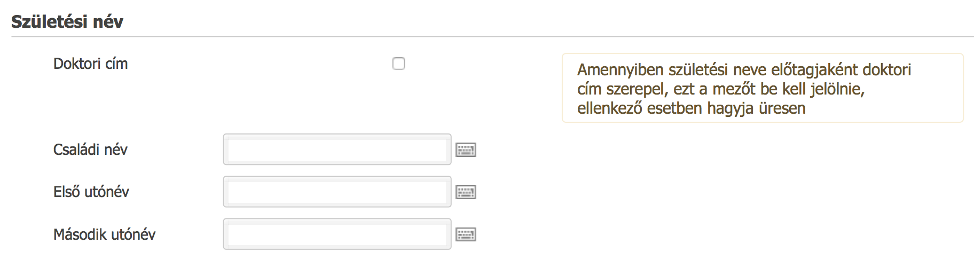Tick the Doktori cím checkbox
974x259 pixels.
tap(398, 64)
